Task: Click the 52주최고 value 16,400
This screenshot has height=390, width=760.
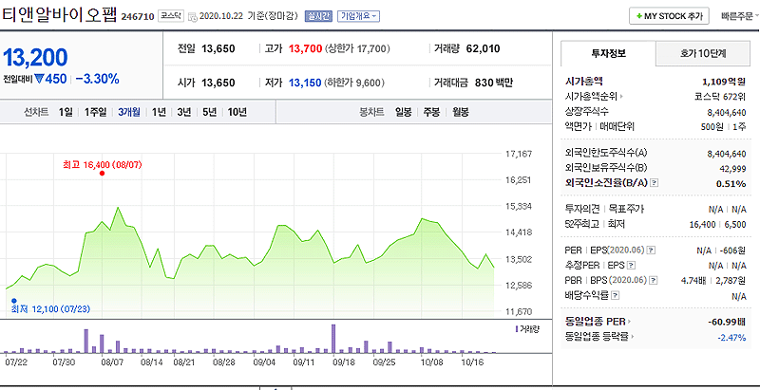Action: [x=702, y=224]
